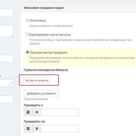This screenshot has height=136, width=136.
Task: Focus the Проверять с date input
Action: click(x=60, y=112)
